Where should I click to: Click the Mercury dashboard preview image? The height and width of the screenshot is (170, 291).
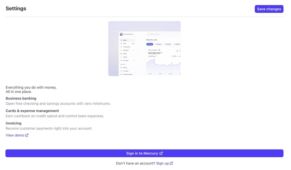(144, 48)
